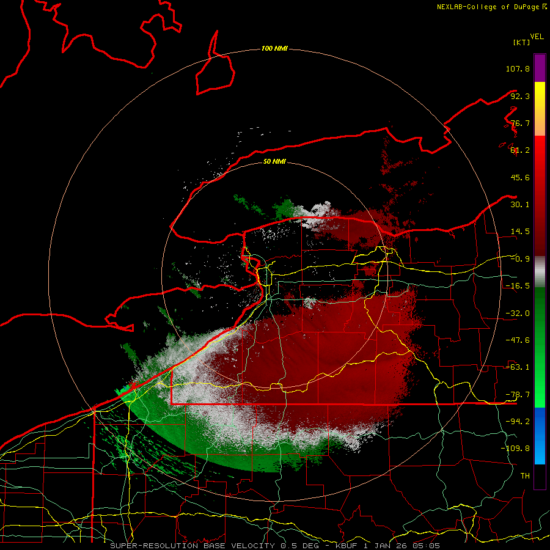Click the -63.1 value on the velocity scale

point(518,367)
